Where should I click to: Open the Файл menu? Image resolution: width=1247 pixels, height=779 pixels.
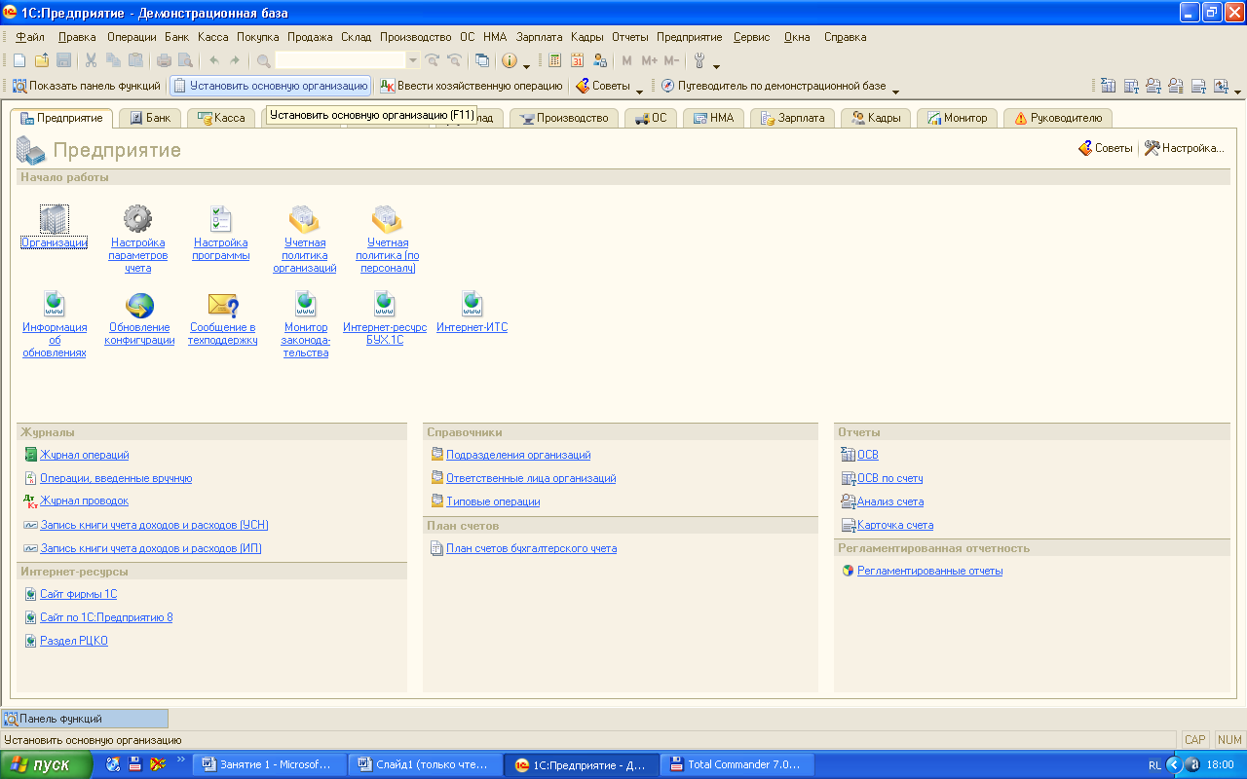coord(30,37)
